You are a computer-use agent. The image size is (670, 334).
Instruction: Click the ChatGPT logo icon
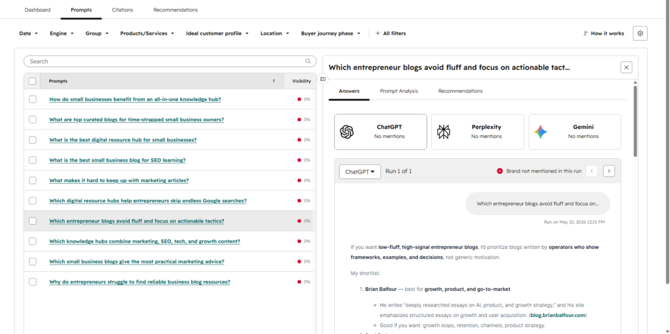(347, 132)
